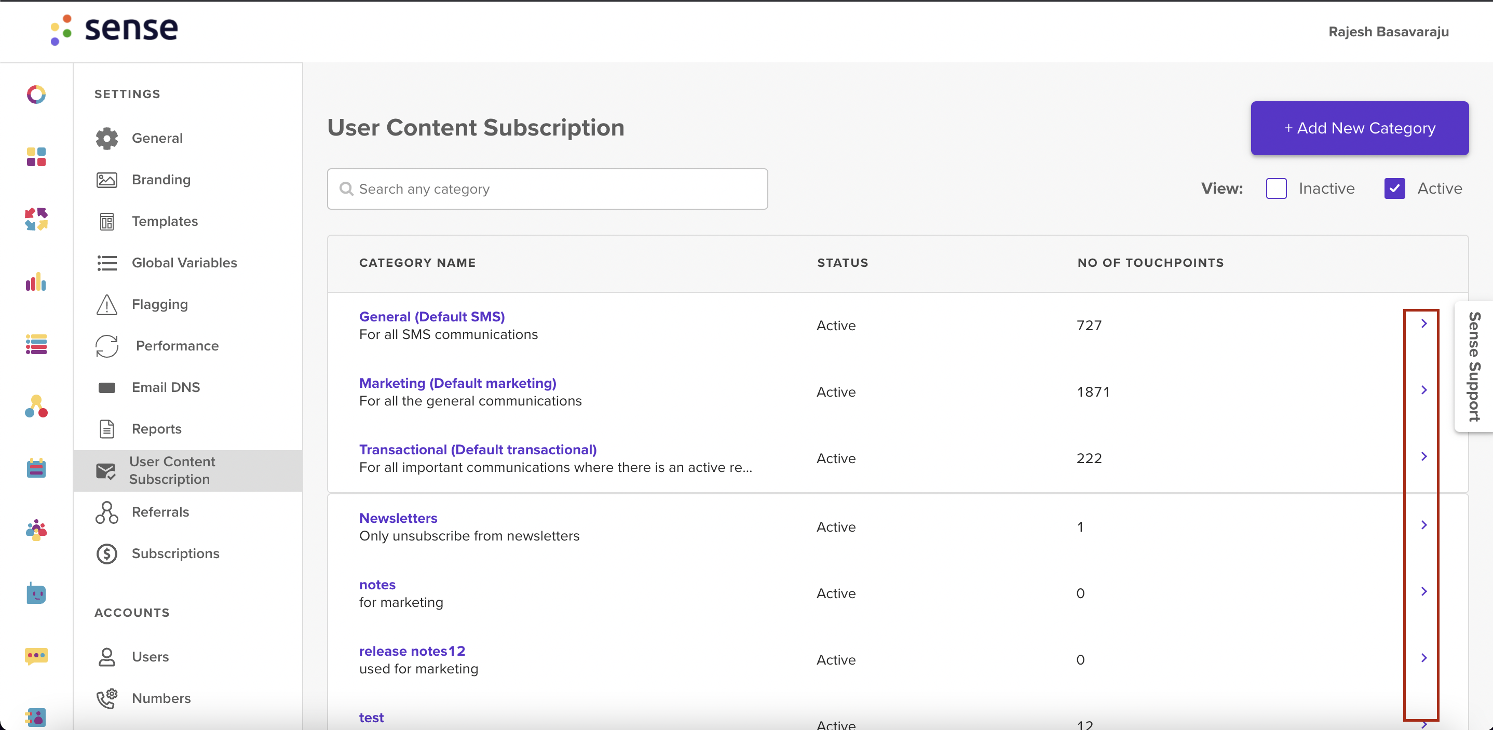The height and width of the screenshot is (730, 1493).
Task: Click the Status column header
Action: click(843, 263)
